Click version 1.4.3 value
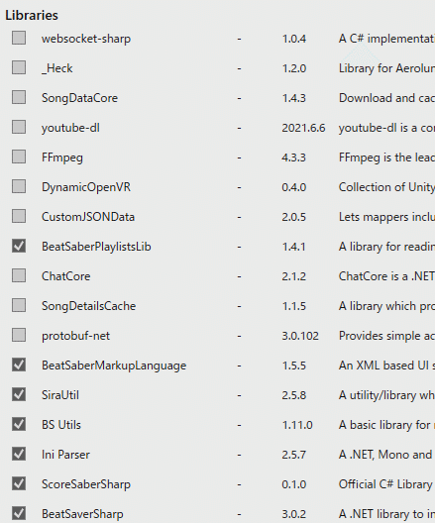The height and width of the screenshot is (523, 435). tap(294, 98)
